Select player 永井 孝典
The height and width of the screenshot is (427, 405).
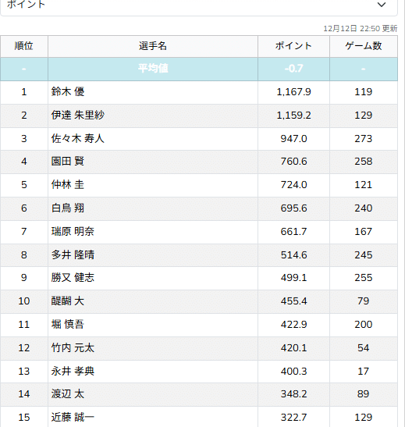coord(73,372)
